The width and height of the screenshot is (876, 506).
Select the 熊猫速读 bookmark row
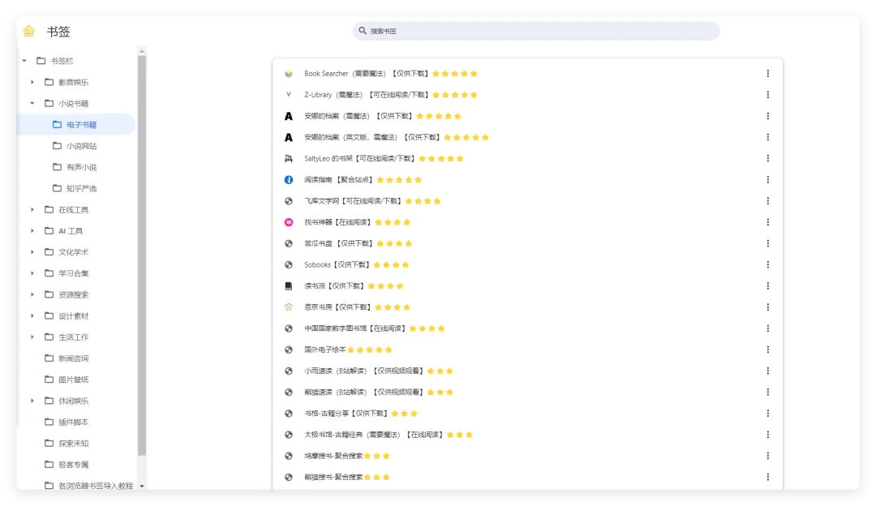(527, 392)
